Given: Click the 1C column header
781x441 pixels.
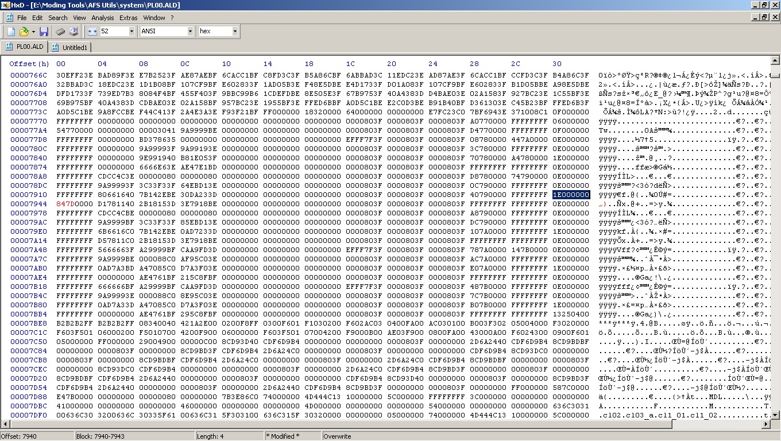Looking at the screenshot, I should 350,64.
